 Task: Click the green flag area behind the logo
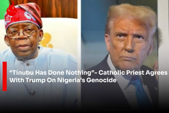(3, 9)
